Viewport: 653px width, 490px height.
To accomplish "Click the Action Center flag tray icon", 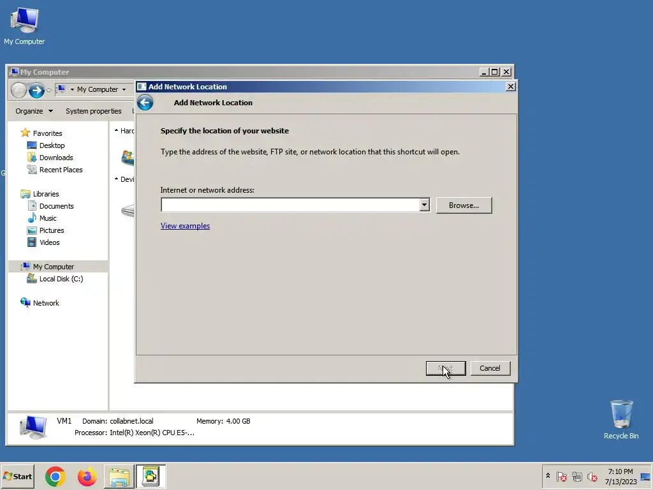I will [x=561, y=476].
